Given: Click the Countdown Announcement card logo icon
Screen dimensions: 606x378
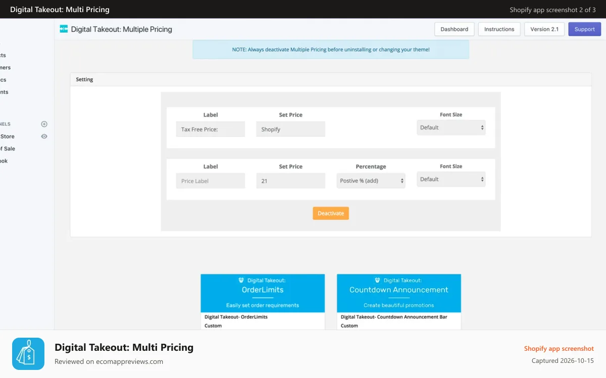Looking at the screenshot, I should point(377,280).
